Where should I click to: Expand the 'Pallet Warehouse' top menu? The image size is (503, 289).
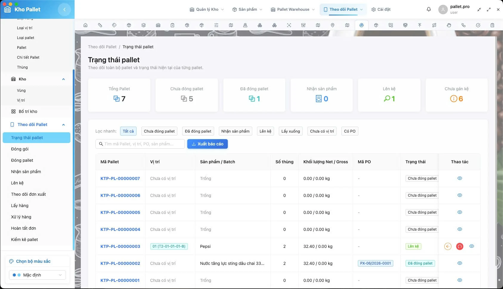click(292, 10)
